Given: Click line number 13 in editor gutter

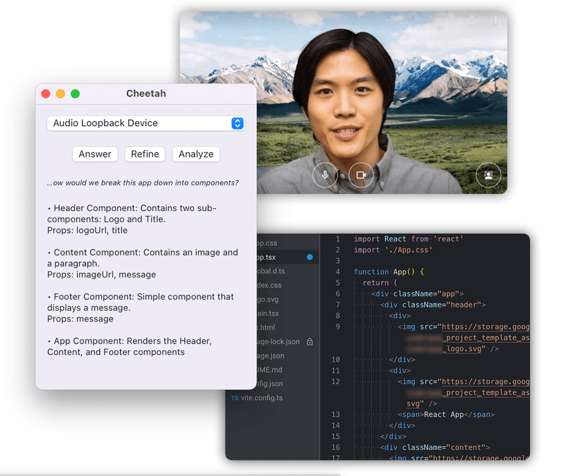Looking at the screenshot, I should click(335, 415).
